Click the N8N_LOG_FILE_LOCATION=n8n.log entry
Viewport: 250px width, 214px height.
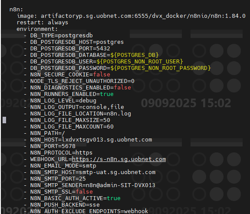[x=81, y=114]
